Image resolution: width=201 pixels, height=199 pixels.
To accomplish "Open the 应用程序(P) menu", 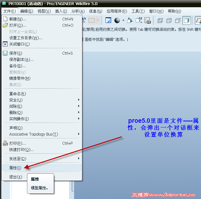I will click(117, 11).
